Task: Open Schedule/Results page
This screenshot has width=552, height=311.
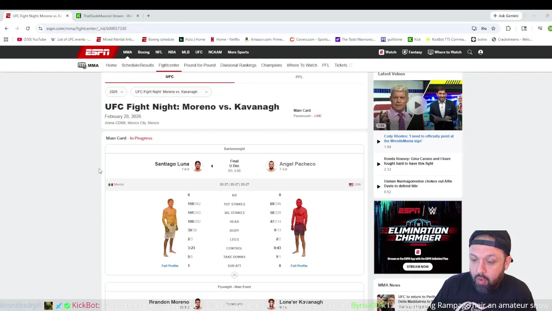Action: click(x=138, y=65)
